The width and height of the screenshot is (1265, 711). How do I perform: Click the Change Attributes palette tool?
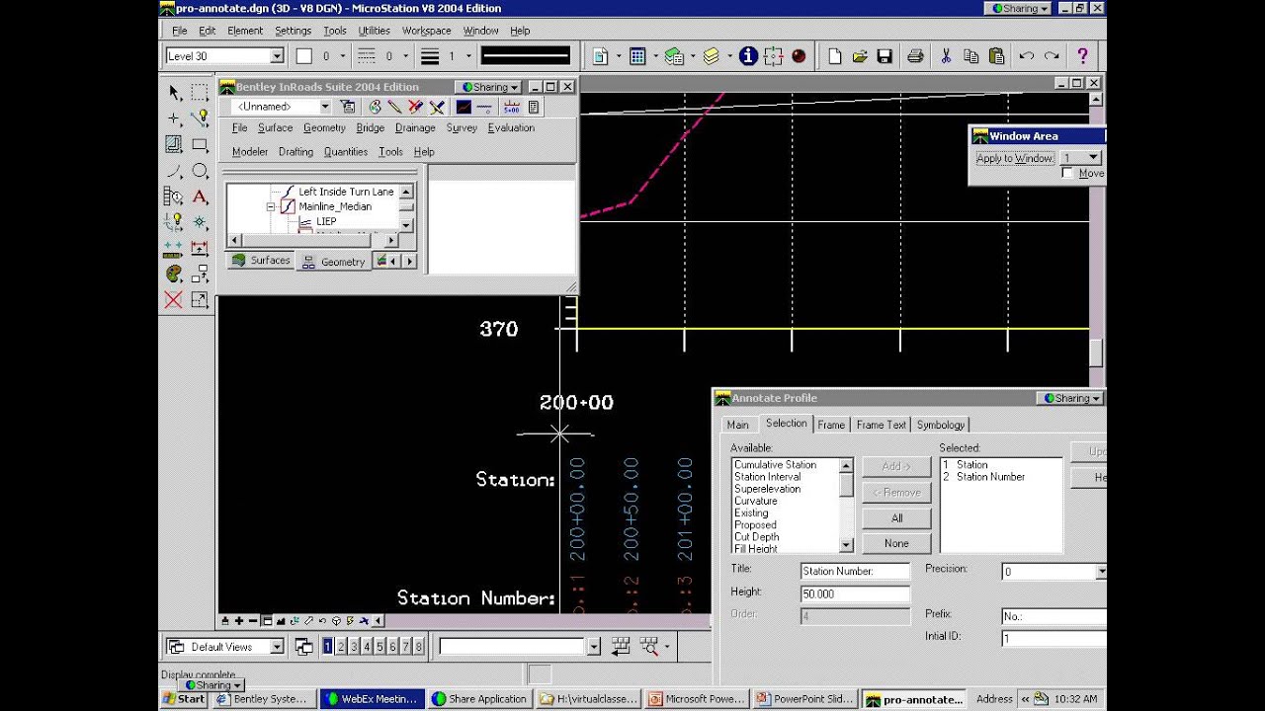pos(174,275)
